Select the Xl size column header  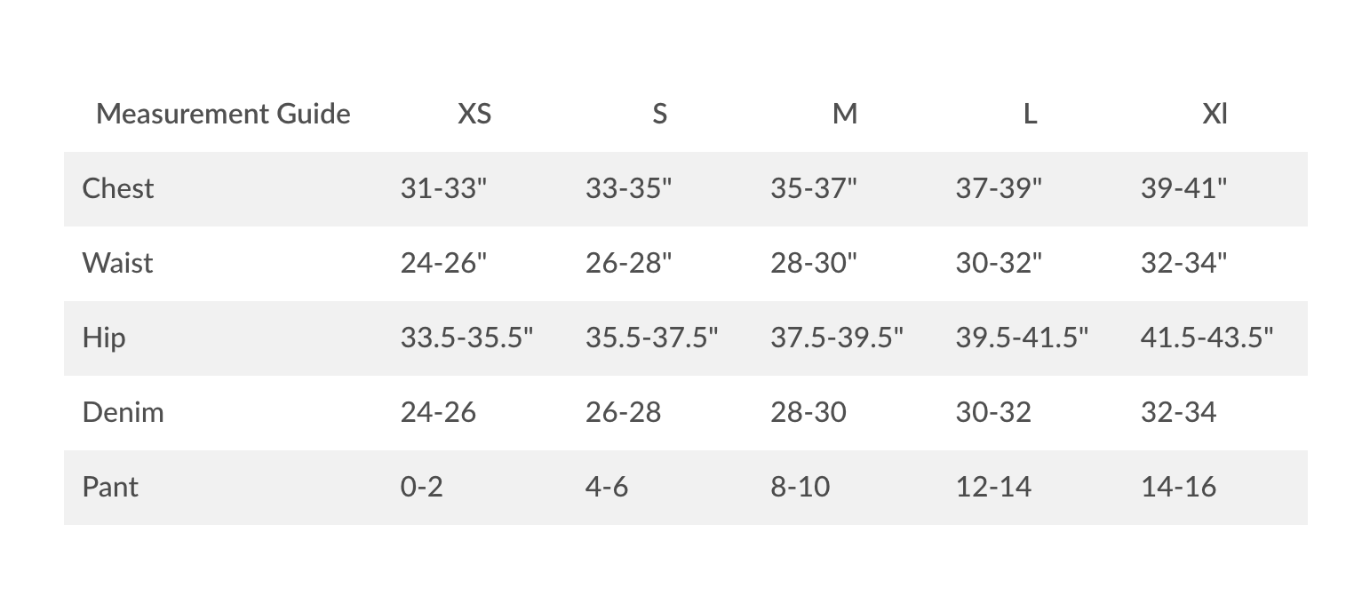pyautogui.click(x=1215, y=114)
